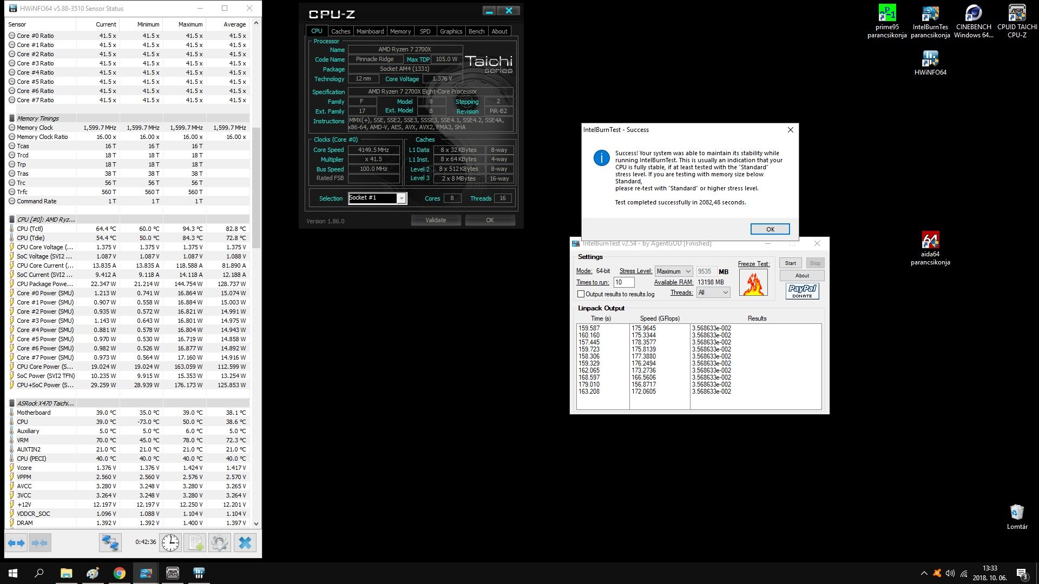Screen dimensions: 1039x584
Task: Click IntelBurnTest Stop button
Action: (815, 263)
